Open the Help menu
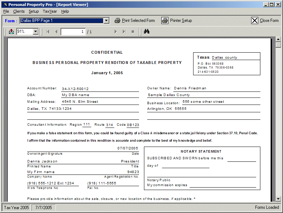283x213 pixels. 65,11
